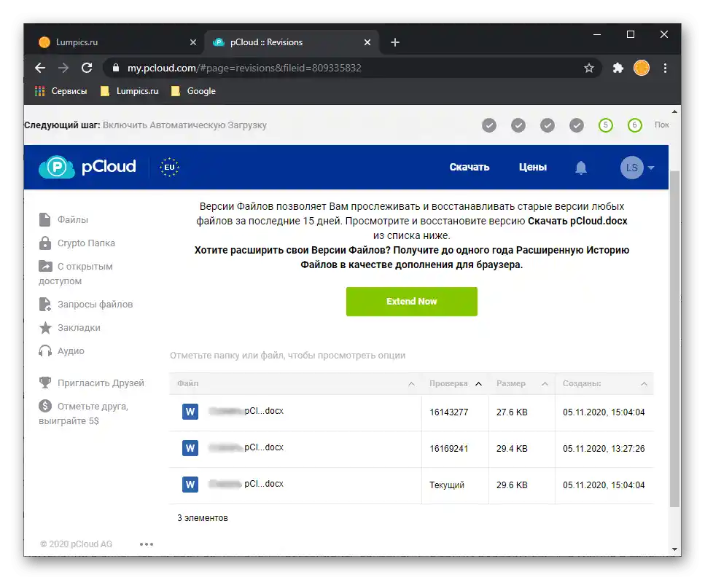Switch to the pCloud Revisions tab
The width and height of the screenshot is (705, 580).
[292, 42]
